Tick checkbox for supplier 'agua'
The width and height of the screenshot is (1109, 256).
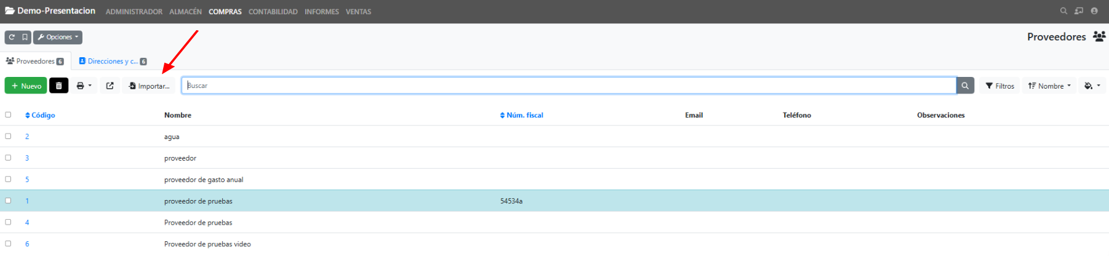(x=8, y=137)
